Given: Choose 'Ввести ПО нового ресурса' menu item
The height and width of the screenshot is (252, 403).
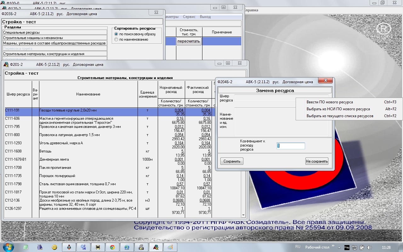Looking at the screenshot, I should click(330, 102).
